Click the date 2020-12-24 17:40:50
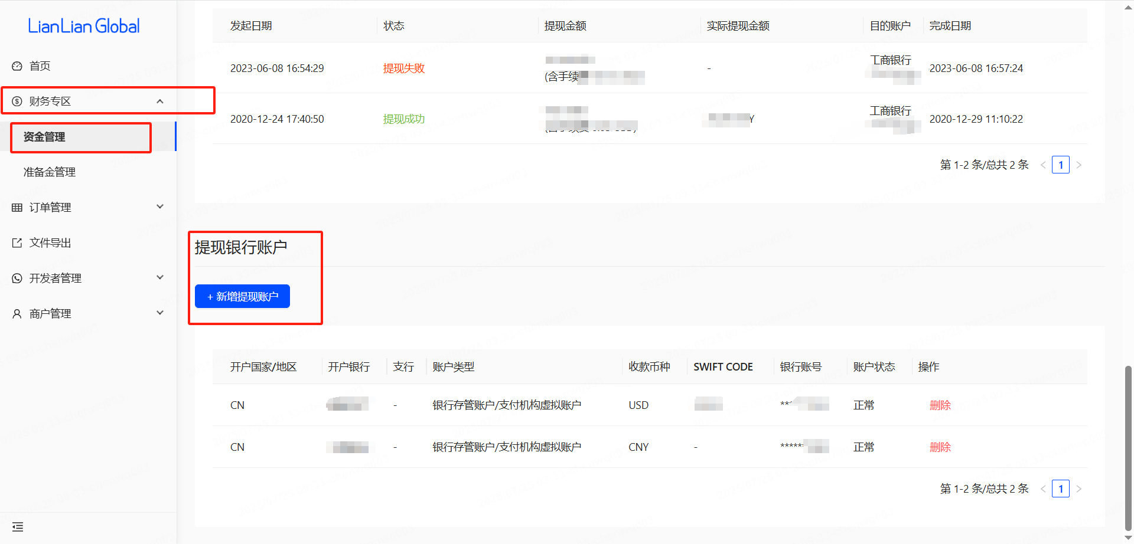 pyautogui.click(x=277, y=119)
